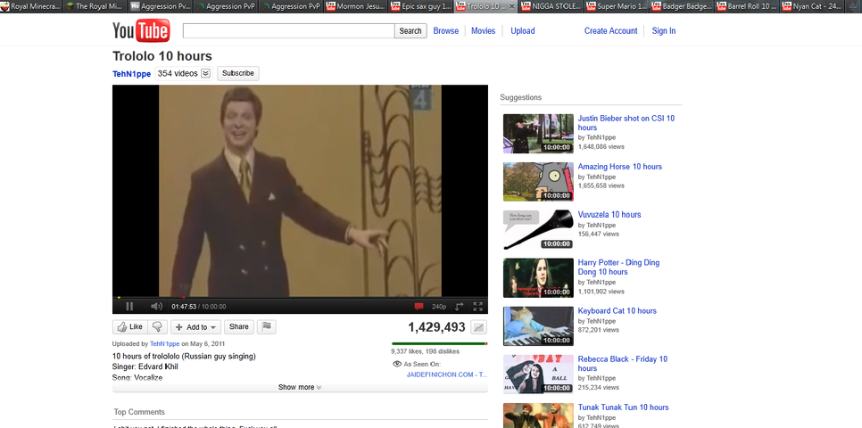Expand the description with Show more
Image resolution: width=862 pixels, height=428 pixels.
(x=300, y=387)
